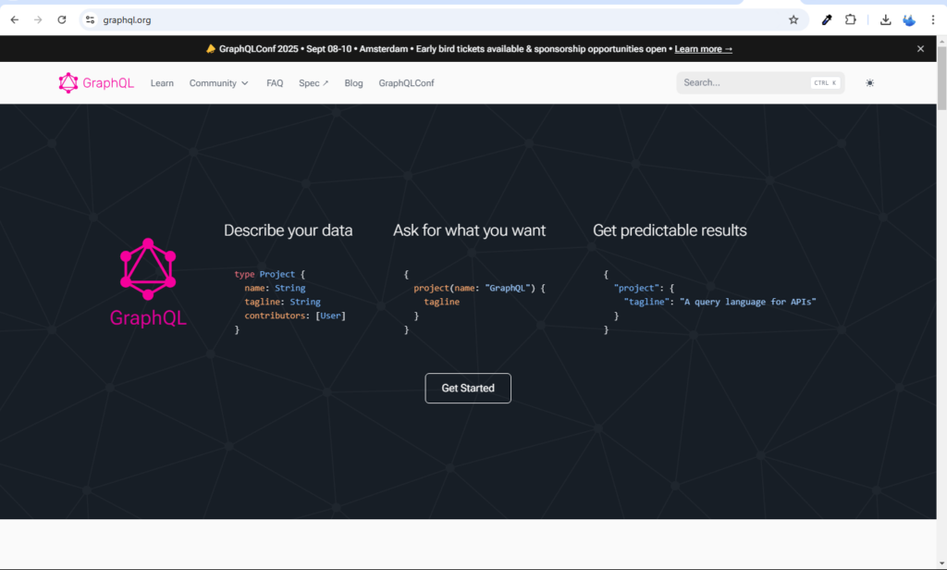Follow the Learn more banner link
This screenshot has width=947, height=570.
pyautogui.click(x=703, y=49)
